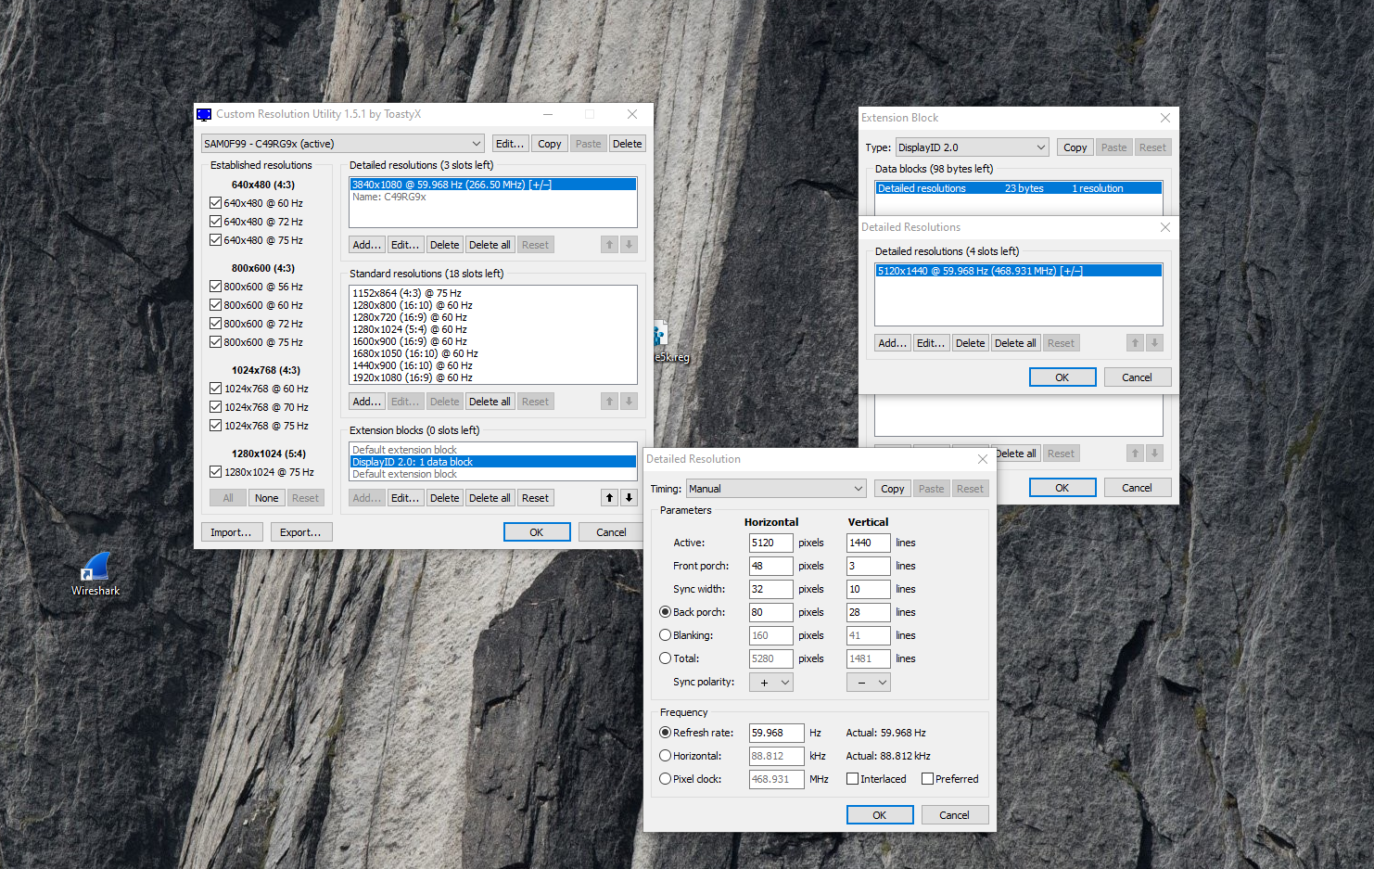Move extension block up with arrow button
This screenshot has height=869, width=1374.
[x=609, y=498]
